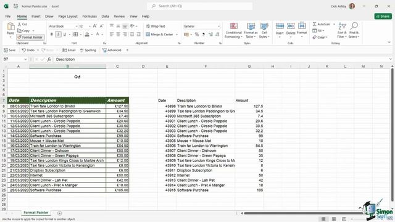Toggle Underline formatting

pos(64,35)
